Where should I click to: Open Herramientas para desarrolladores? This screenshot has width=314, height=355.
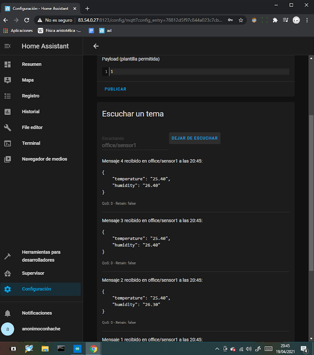41,256
